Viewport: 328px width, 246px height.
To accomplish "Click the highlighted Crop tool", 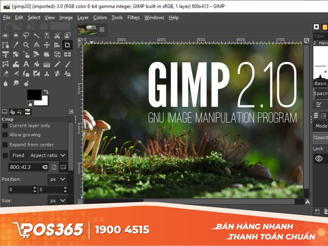I will [x=67, y=45].
